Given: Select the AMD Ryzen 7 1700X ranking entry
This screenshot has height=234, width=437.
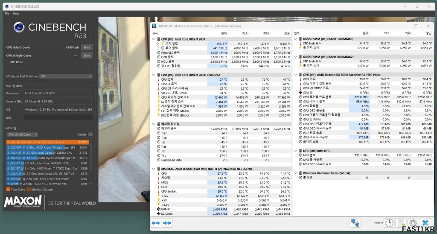Looking at the screenshot, I should [x=47, y=169].
